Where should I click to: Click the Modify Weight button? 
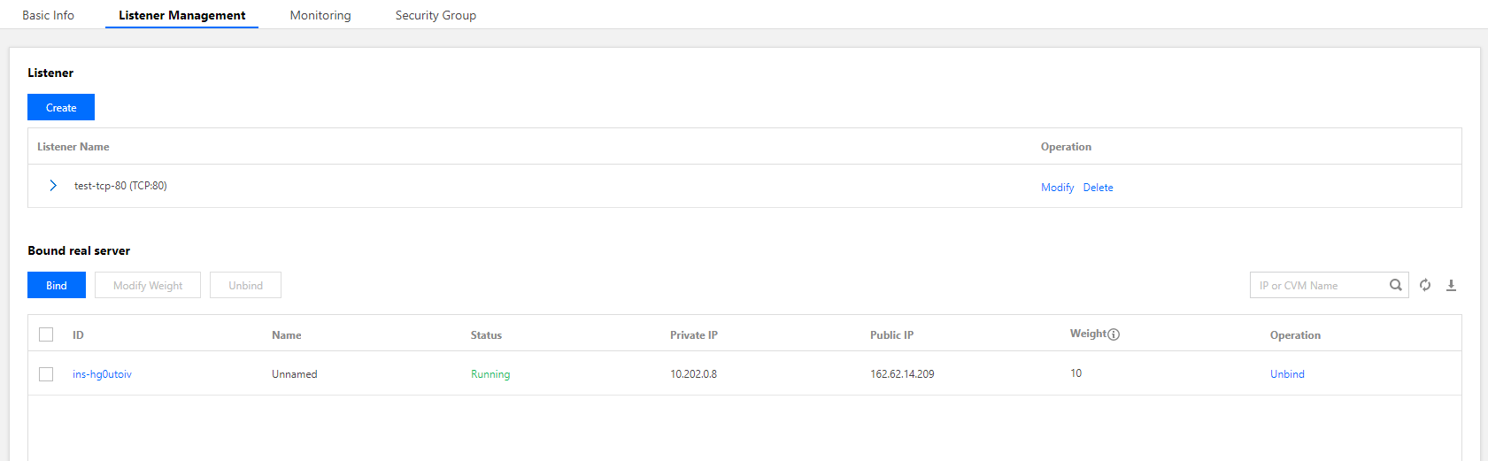coord(148,285)
